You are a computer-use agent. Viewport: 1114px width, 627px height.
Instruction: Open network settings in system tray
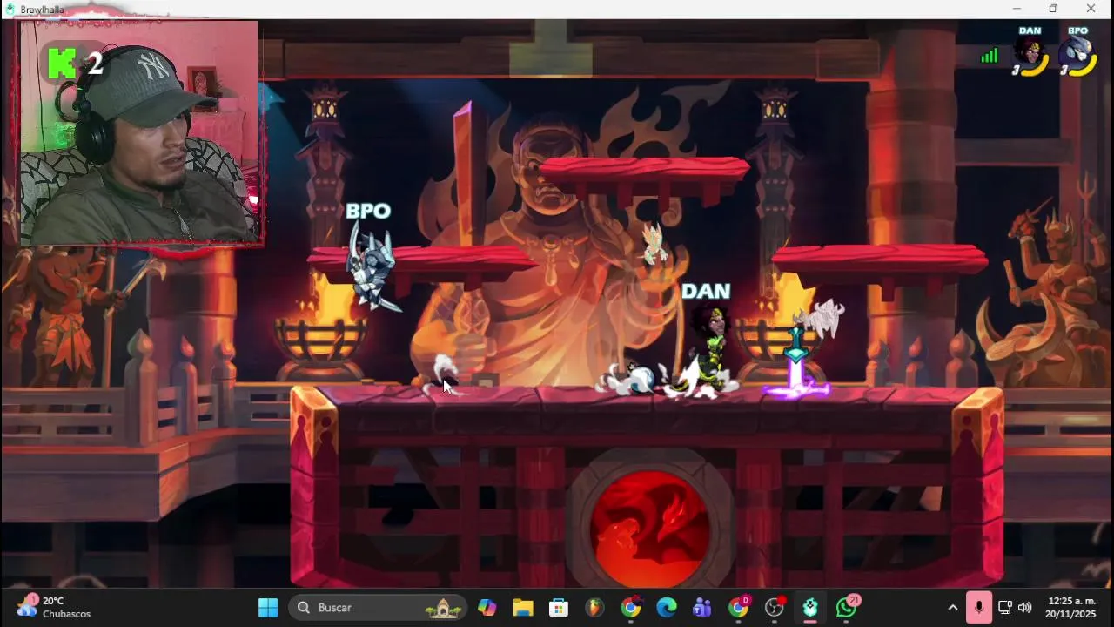[x=1005, y=608]
